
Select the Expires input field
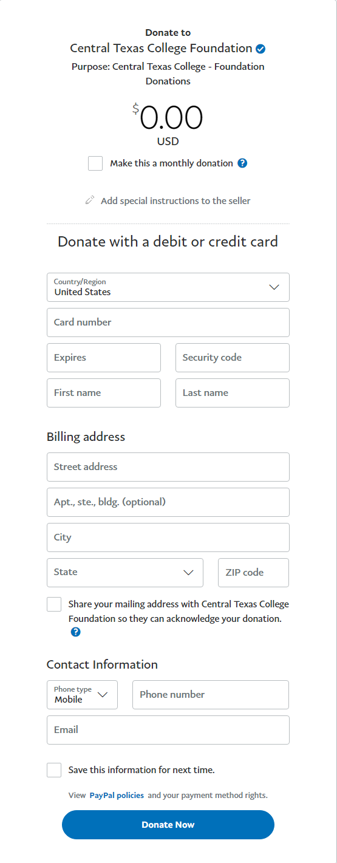(x=104, y=358)
